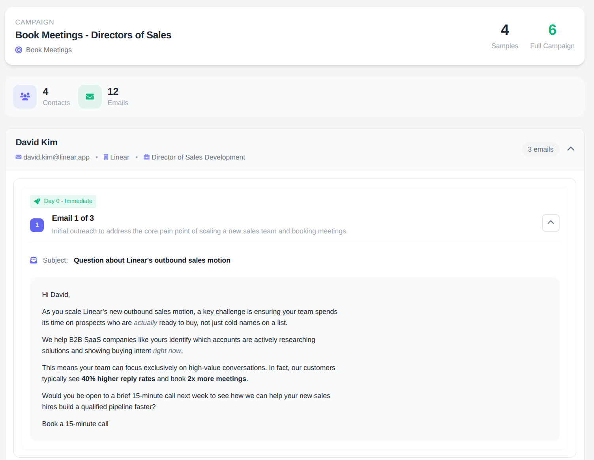Select the email address david.kim@linear.app
The image size is (594, 460).
click(56, 157)
